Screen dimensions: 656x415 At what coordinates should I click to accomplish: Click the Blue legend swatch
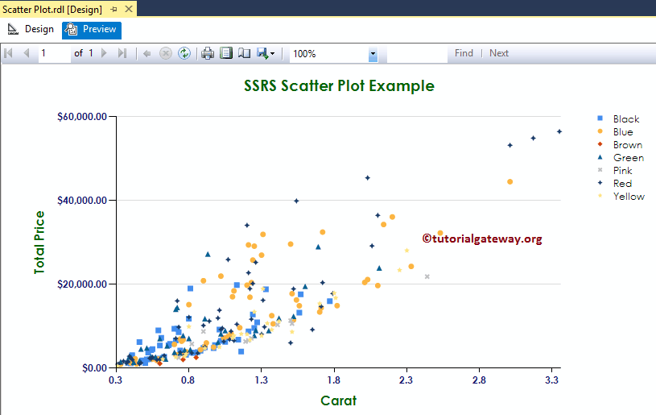coord(600,131)
